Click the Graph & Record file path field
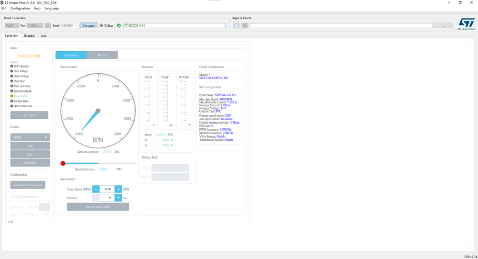The height and width of the screenshot is (259, 478). pyautogui.click(x=341, y=25)
